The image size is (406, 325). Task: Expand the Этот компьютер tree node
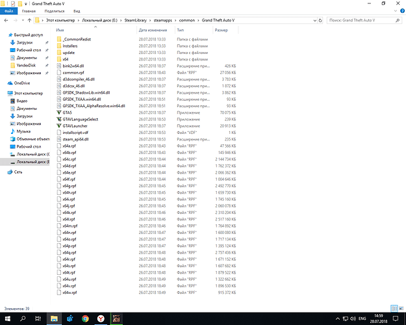pyautogui.click(x=3, y=94)
